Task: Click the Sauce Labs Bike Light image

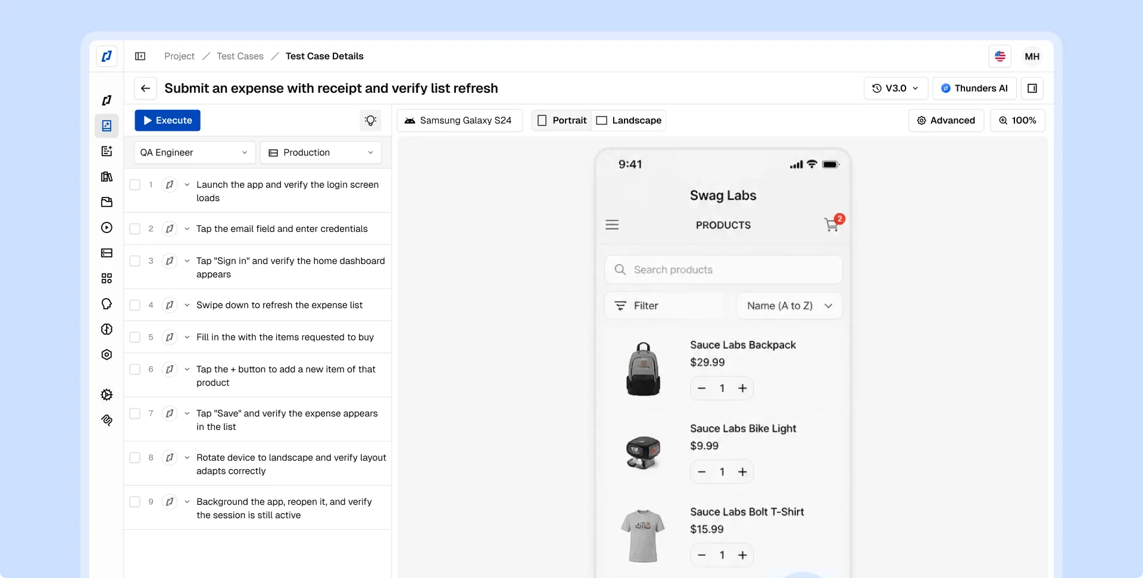Action: pos(643,453)
